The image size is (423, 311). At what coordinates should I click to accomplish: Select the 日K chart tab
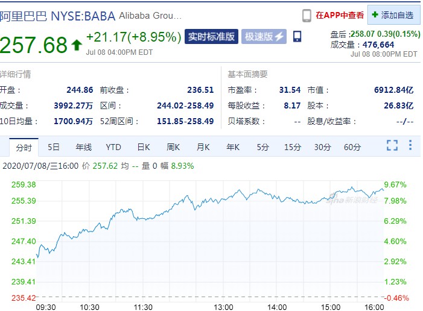click(x=144, y=147)
